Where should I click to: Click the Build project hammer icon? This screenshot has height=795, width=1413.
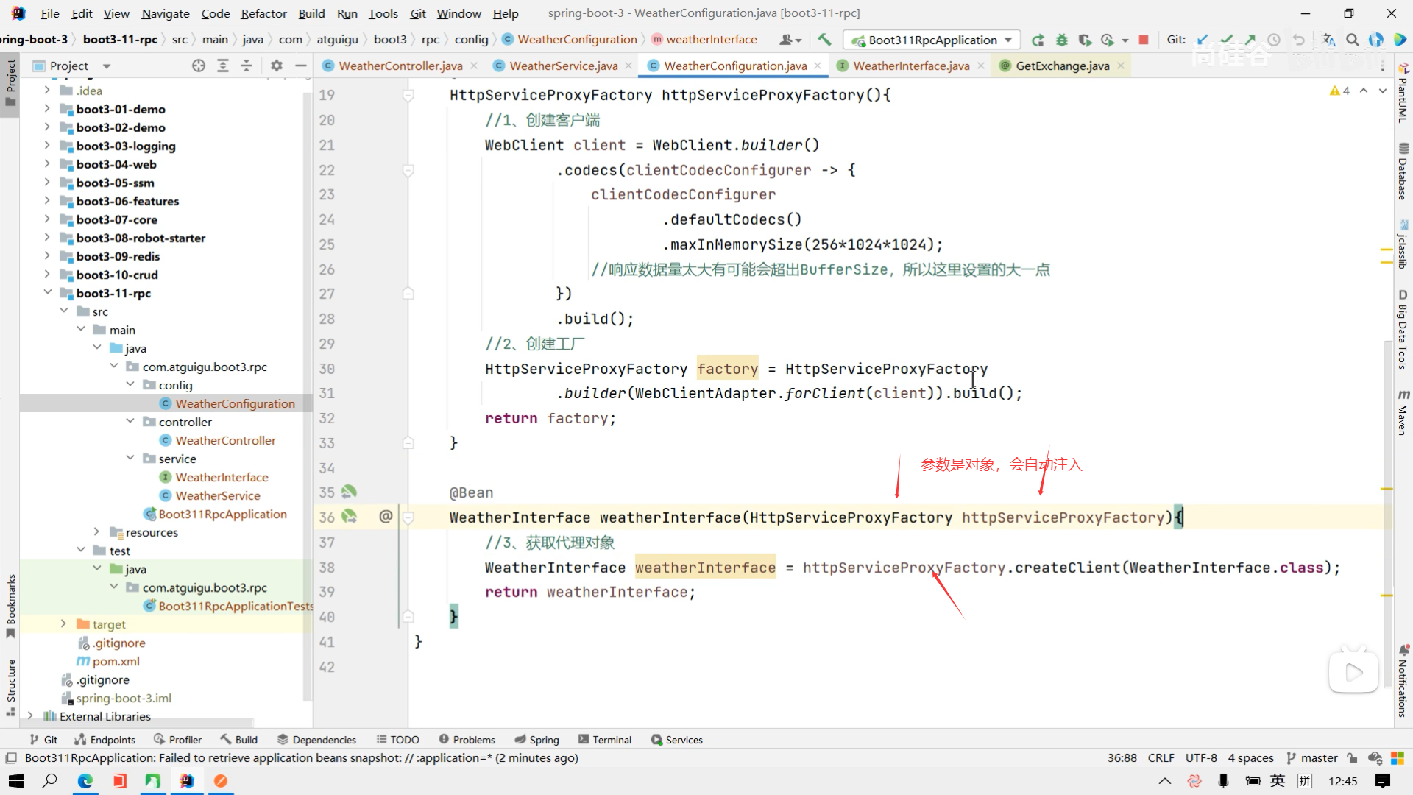(824, 40)
